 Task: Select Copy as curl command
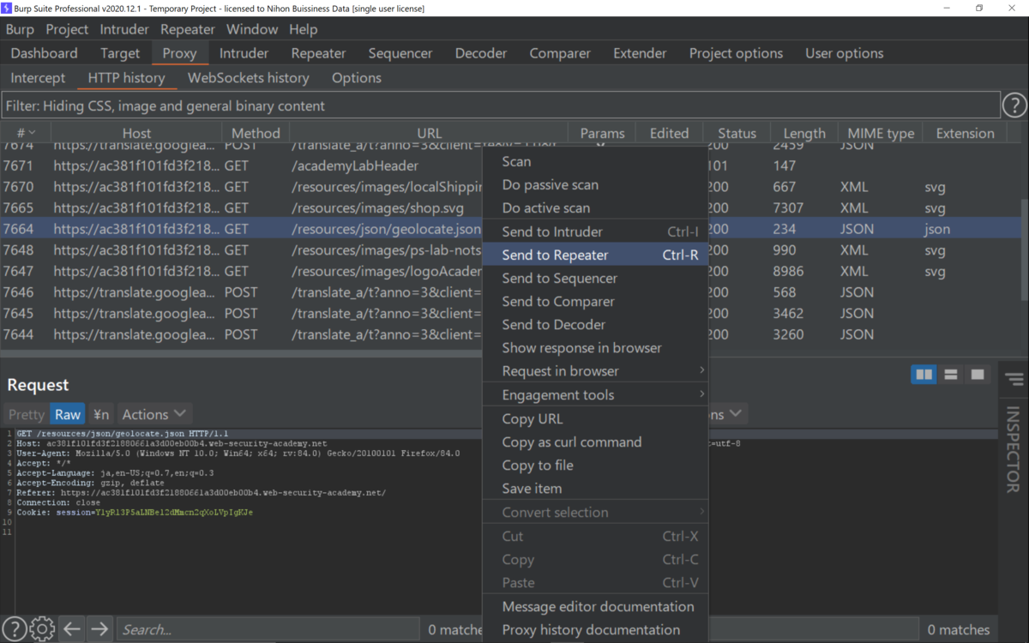[596, 442]
